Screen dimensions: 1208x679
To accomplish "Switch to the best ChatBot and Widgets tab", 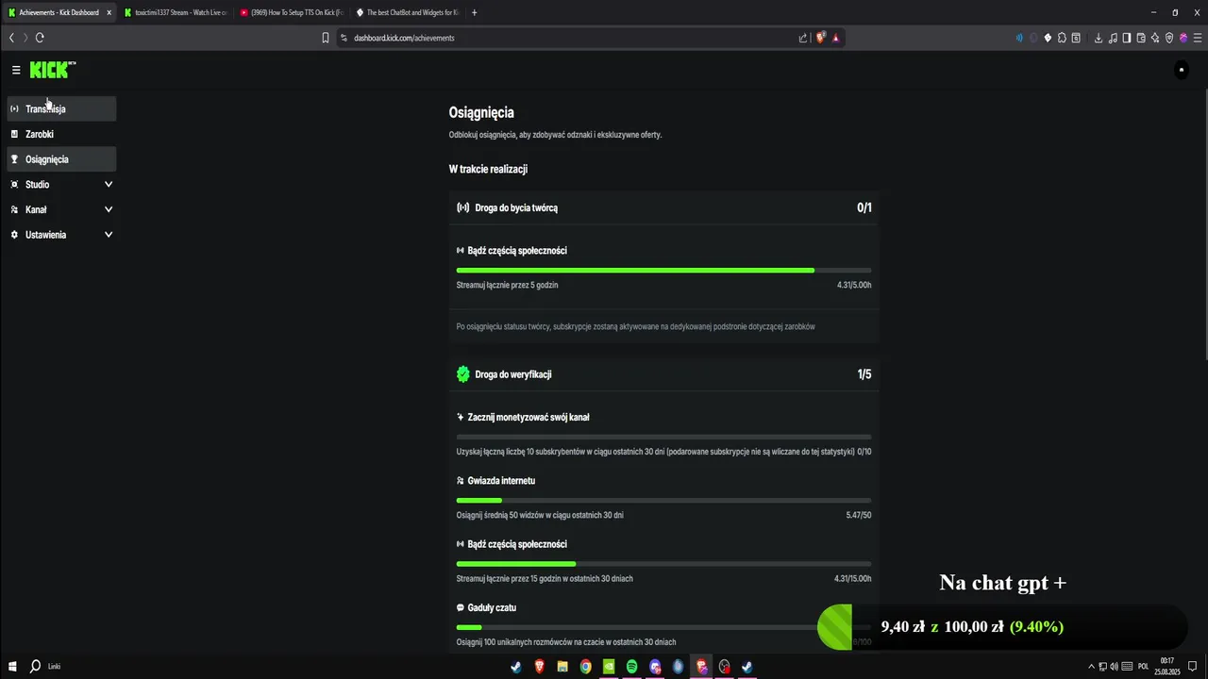I will (408, 12).
